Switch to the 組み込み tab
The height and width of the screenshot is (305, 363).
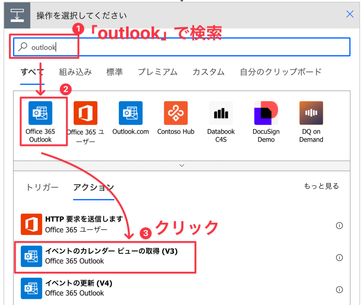[x=75, y=72]
